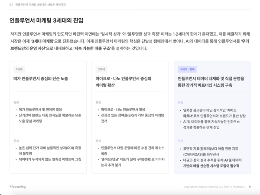Select heading '인플루언서 데이터 내재화 및 직접 운영을 통한 장기적 파트너십 시스템 구축'
Viewport: 260px width, 195px height.
(x=211, y=82)
